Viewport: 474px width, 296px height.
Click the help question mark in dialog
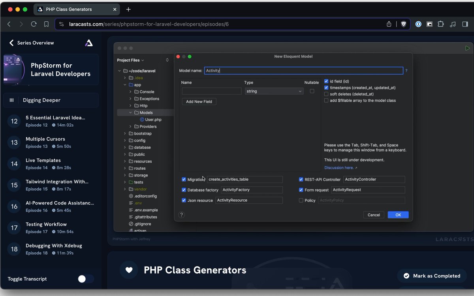coord(182,215)
